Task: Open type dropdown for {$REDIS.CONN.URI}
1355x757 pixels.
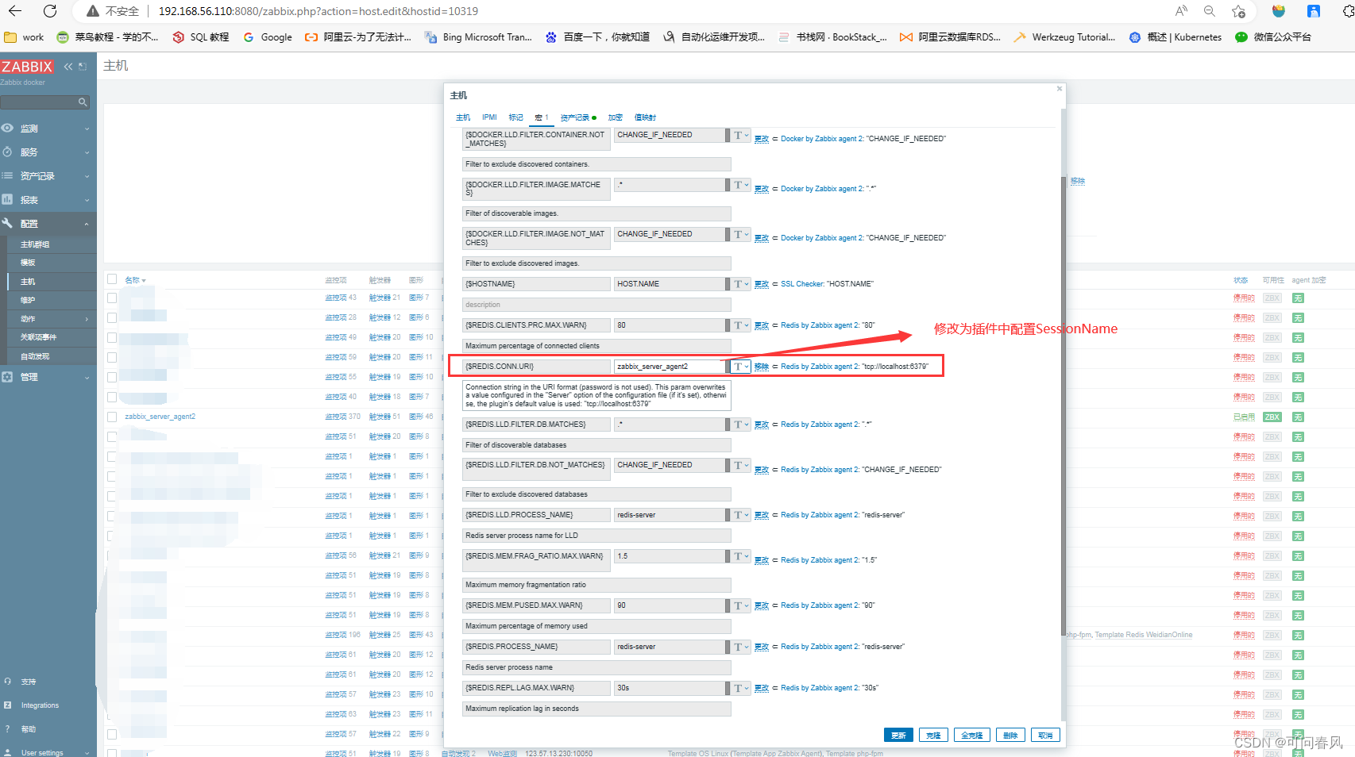Action: 741,367
